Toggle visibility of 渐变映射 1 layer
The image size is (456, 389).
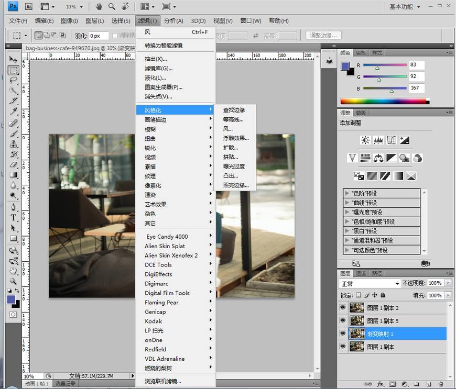pyautogui.click(x=343, y=334)
